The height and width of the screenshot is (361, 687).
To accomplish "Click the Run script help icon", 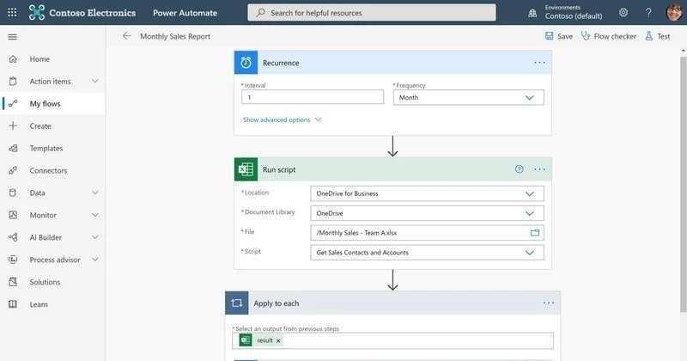I will tap(519, 168).
